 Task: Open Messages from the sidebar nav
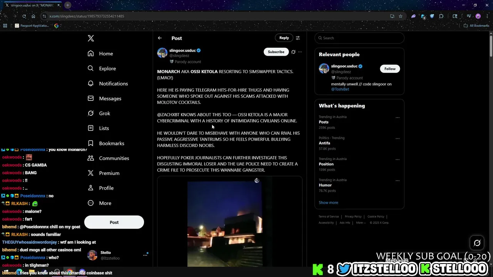[x=104, y=98]
